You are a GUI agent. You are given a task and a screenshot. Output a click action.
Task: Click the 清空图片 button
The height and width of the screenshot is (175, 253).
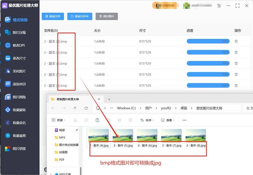pos(107,16)
